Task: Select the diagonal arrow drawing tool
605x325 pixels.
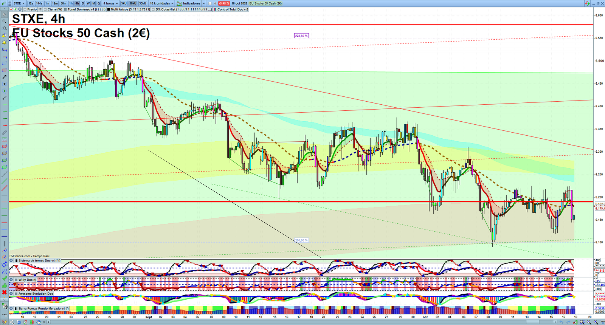Action: tap(4, 77)
